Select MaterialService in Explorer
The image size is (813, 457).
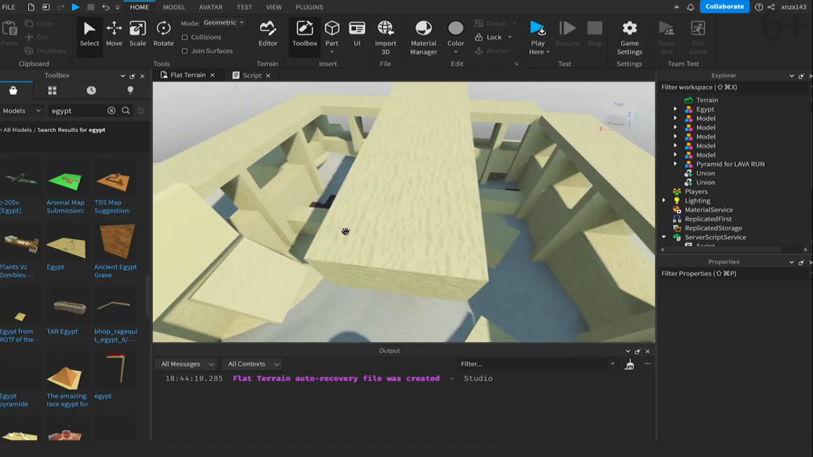point(708,210)
